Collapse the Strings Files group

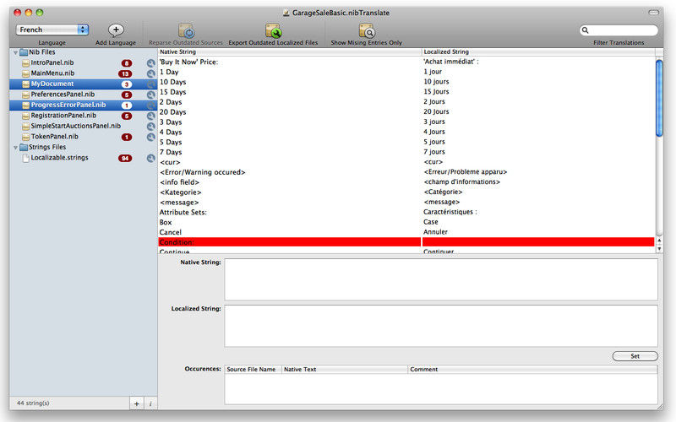(x=15, y=147)
